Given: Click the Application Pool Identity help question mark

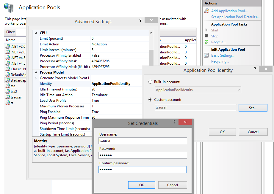Looking at the screenshot, I should [x=255, y=69].
